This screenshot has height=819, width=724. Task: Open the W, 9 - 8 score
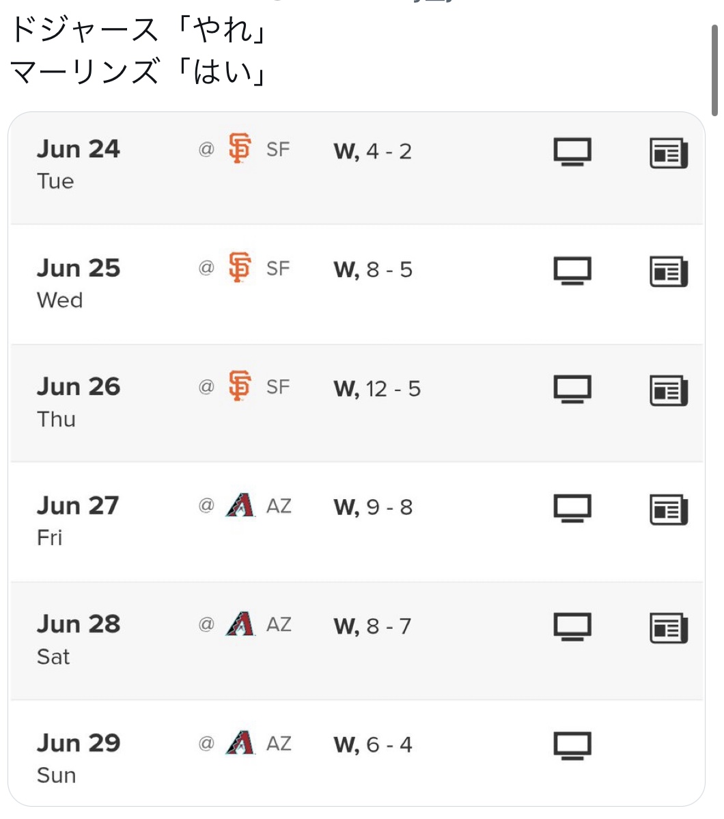point(373,507)
